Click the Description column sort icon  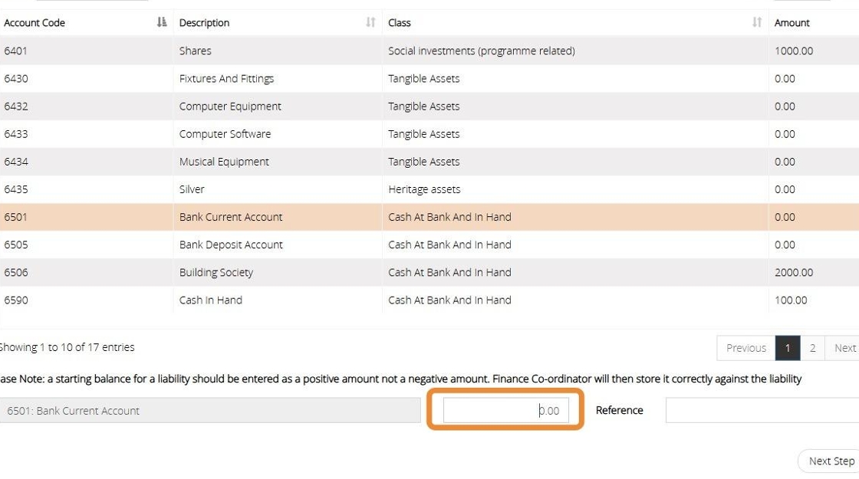(x=370, y=23)
